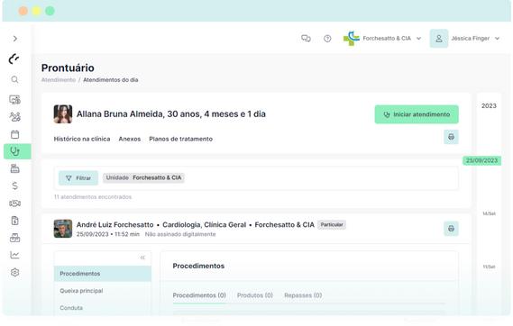
Task: Click the app logo in the sidebar
Action: (14, 59)
